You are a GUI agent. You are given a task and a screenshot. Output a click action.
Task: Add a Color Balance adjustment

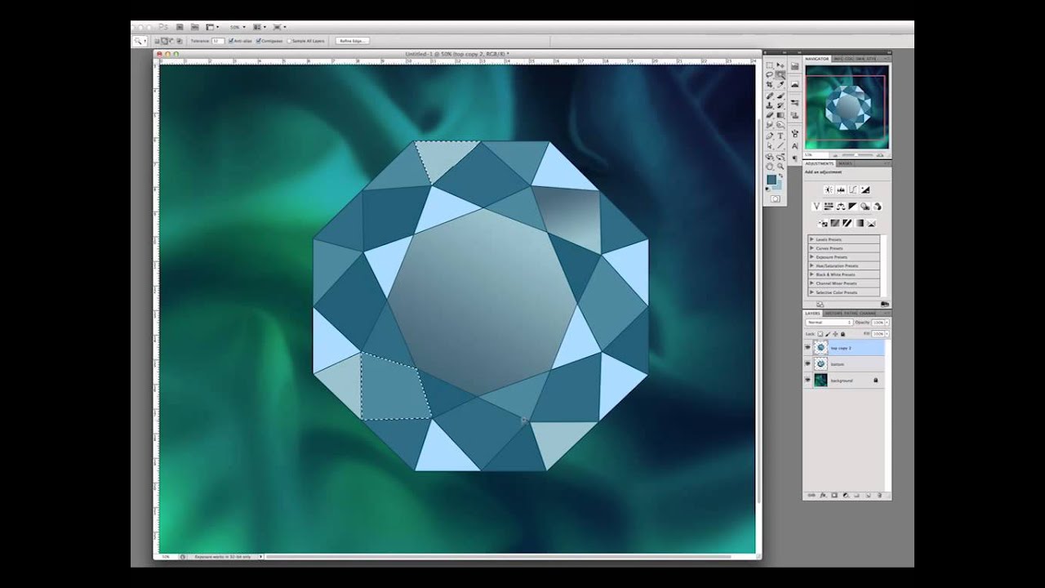(x=841, y=207)
